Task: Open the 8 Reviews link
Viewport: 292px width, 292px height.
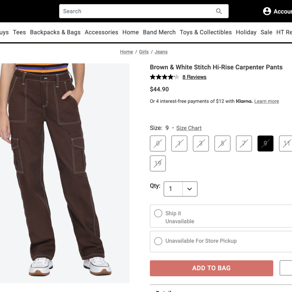Action: (x=194, y=77)
